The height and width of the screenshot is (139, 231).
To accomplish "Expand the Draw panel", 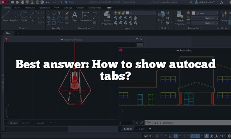I will (23, 28).
